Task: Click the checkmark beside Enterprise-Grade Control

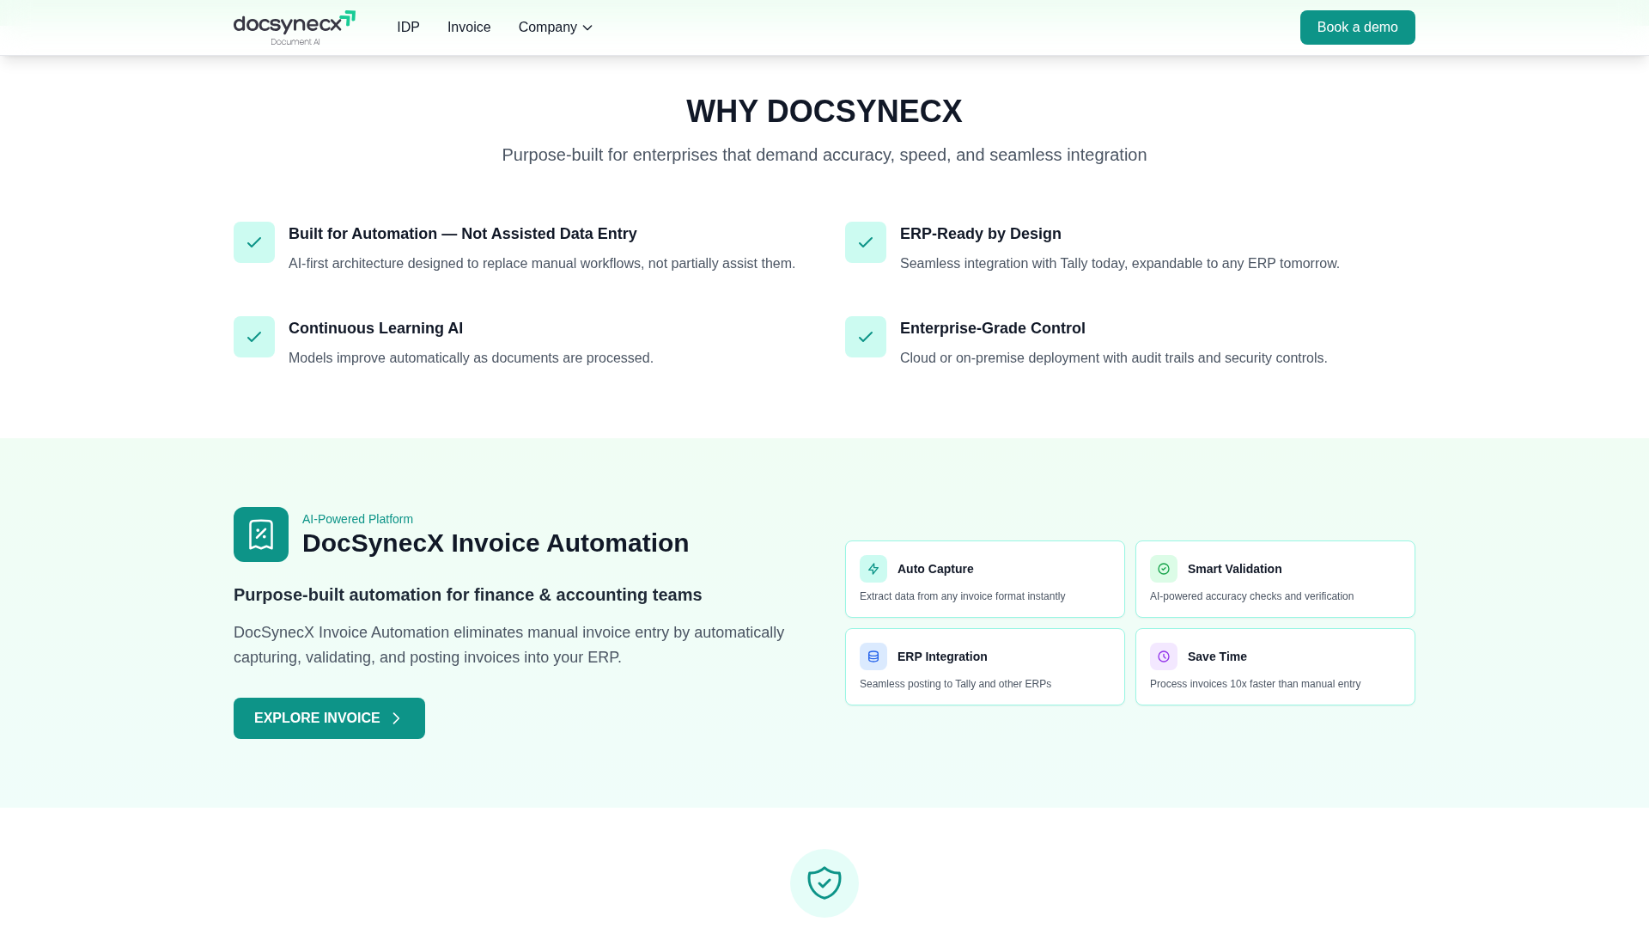Action: pos(866,337)
